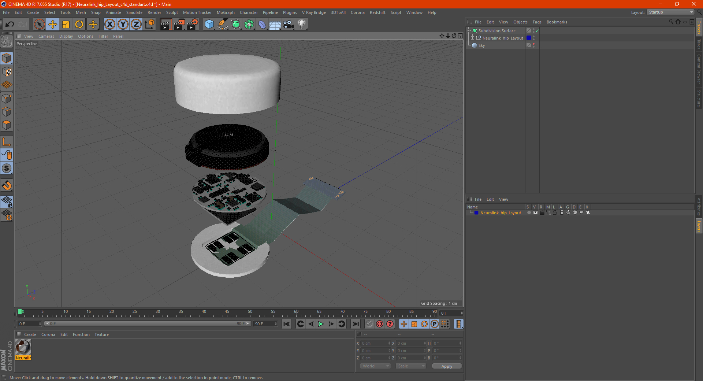
Task: Open the Layout Startup dropdown
Action: [670, 12]
